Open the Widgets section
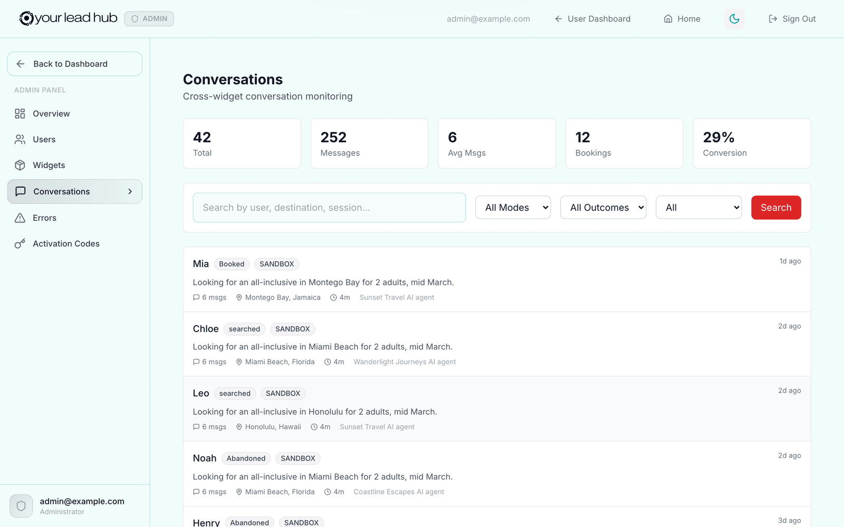Viewport: 844px width, 527px height. coord(74,165)
